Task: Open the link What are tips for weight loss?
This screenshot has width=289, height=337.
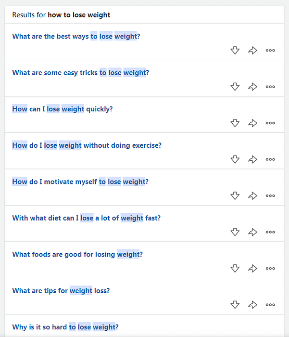Action: pos(61,291)
